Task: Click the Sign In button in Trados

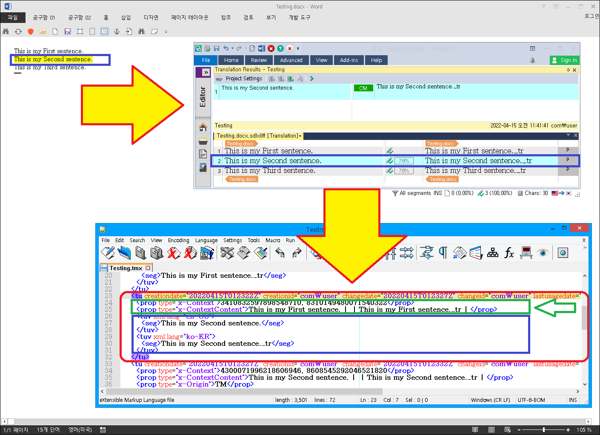Action: coord(565,60)
